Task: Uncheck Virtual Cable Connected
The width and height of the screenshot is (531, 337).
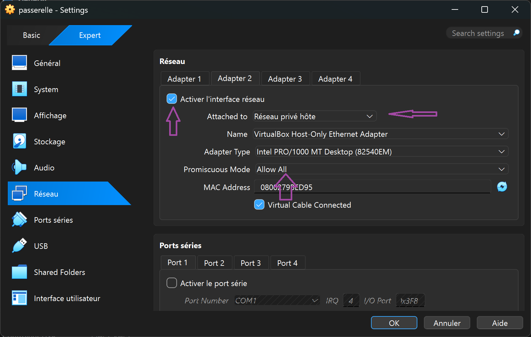Action: [x=259, y=204]
